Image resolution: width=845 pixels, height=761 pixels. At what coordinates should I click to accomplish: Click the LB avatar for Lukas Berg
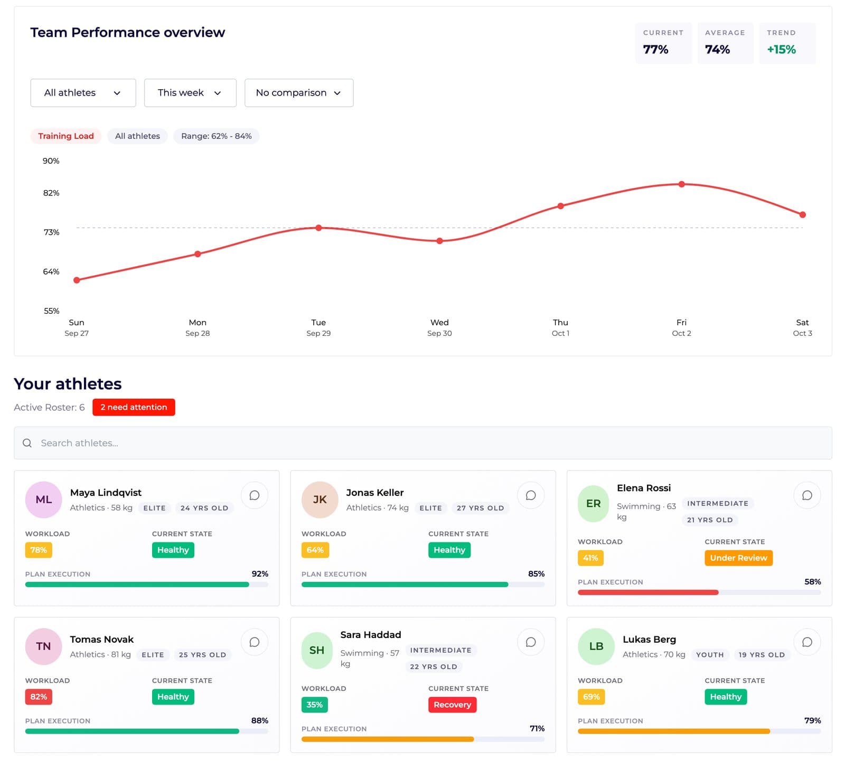click(x=596, y=646)
